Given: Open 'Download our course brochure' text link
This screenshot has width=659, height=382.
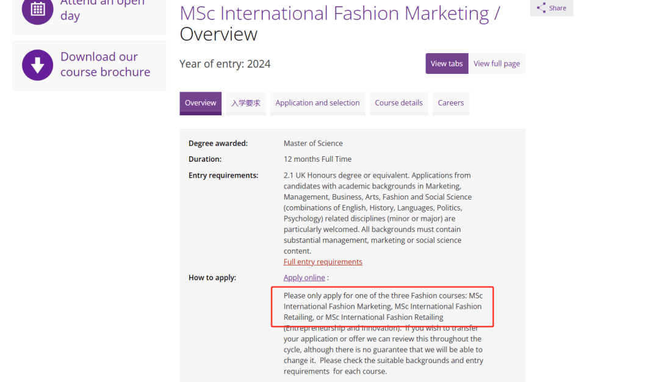Looking at the screenshot, I should (x=105, y=65).
